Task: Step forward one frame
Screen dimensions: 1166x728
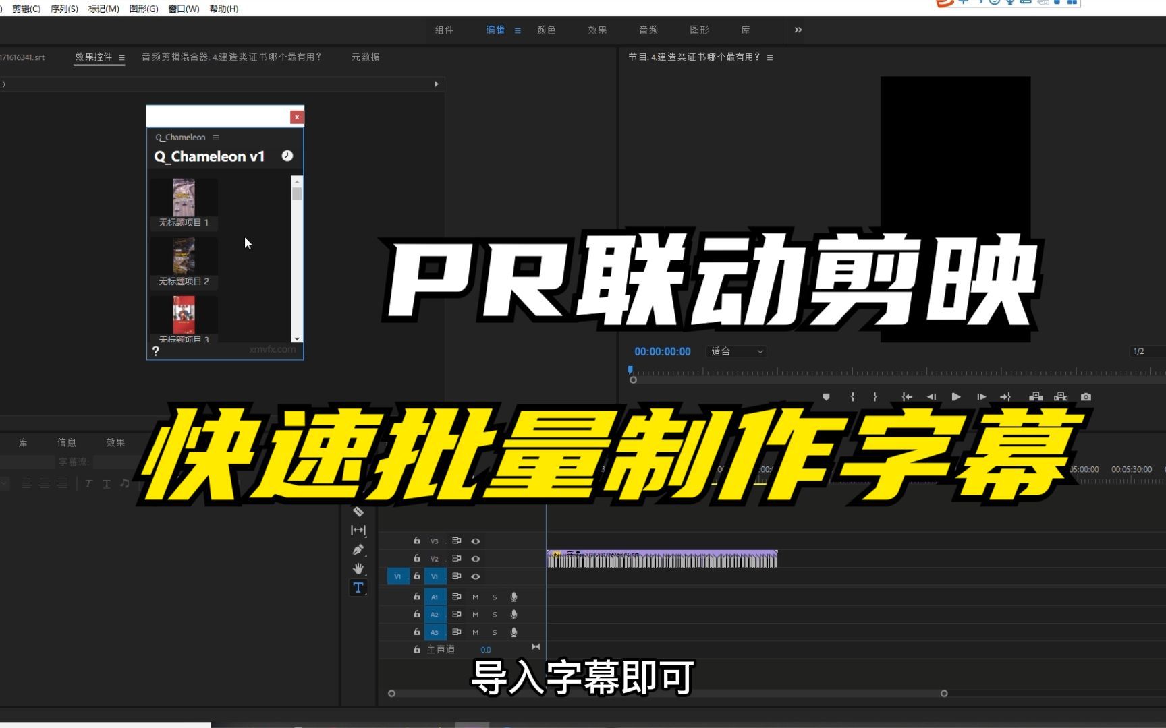Action: tap(981, 397)
